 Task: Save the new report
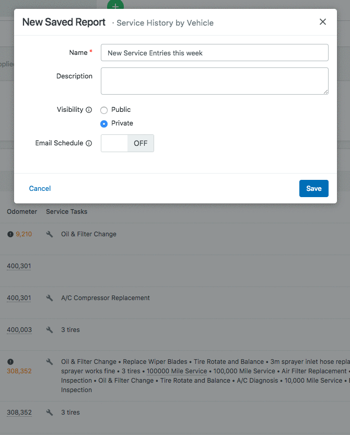(313, 188)
